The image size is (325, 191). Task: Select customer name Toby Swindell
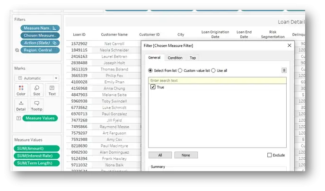pyautogui.click(x=114, y=101)
